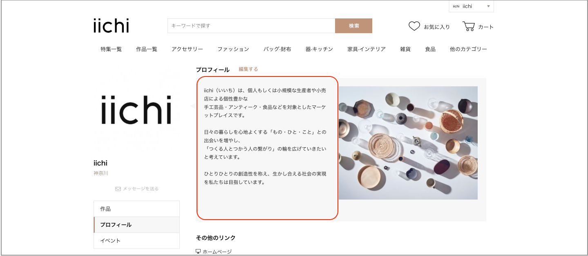Click the iichi logo in header
Image resolution: width=588 pixels, height=256 pixels.
(x=111, y=26)
